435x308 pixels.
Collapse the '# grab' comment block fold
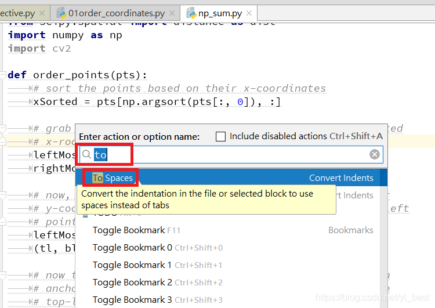3,128
